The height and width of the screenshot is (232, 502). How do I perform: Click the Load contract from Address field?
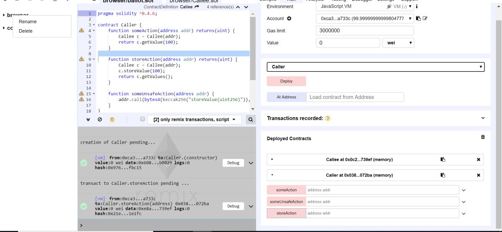355,97
